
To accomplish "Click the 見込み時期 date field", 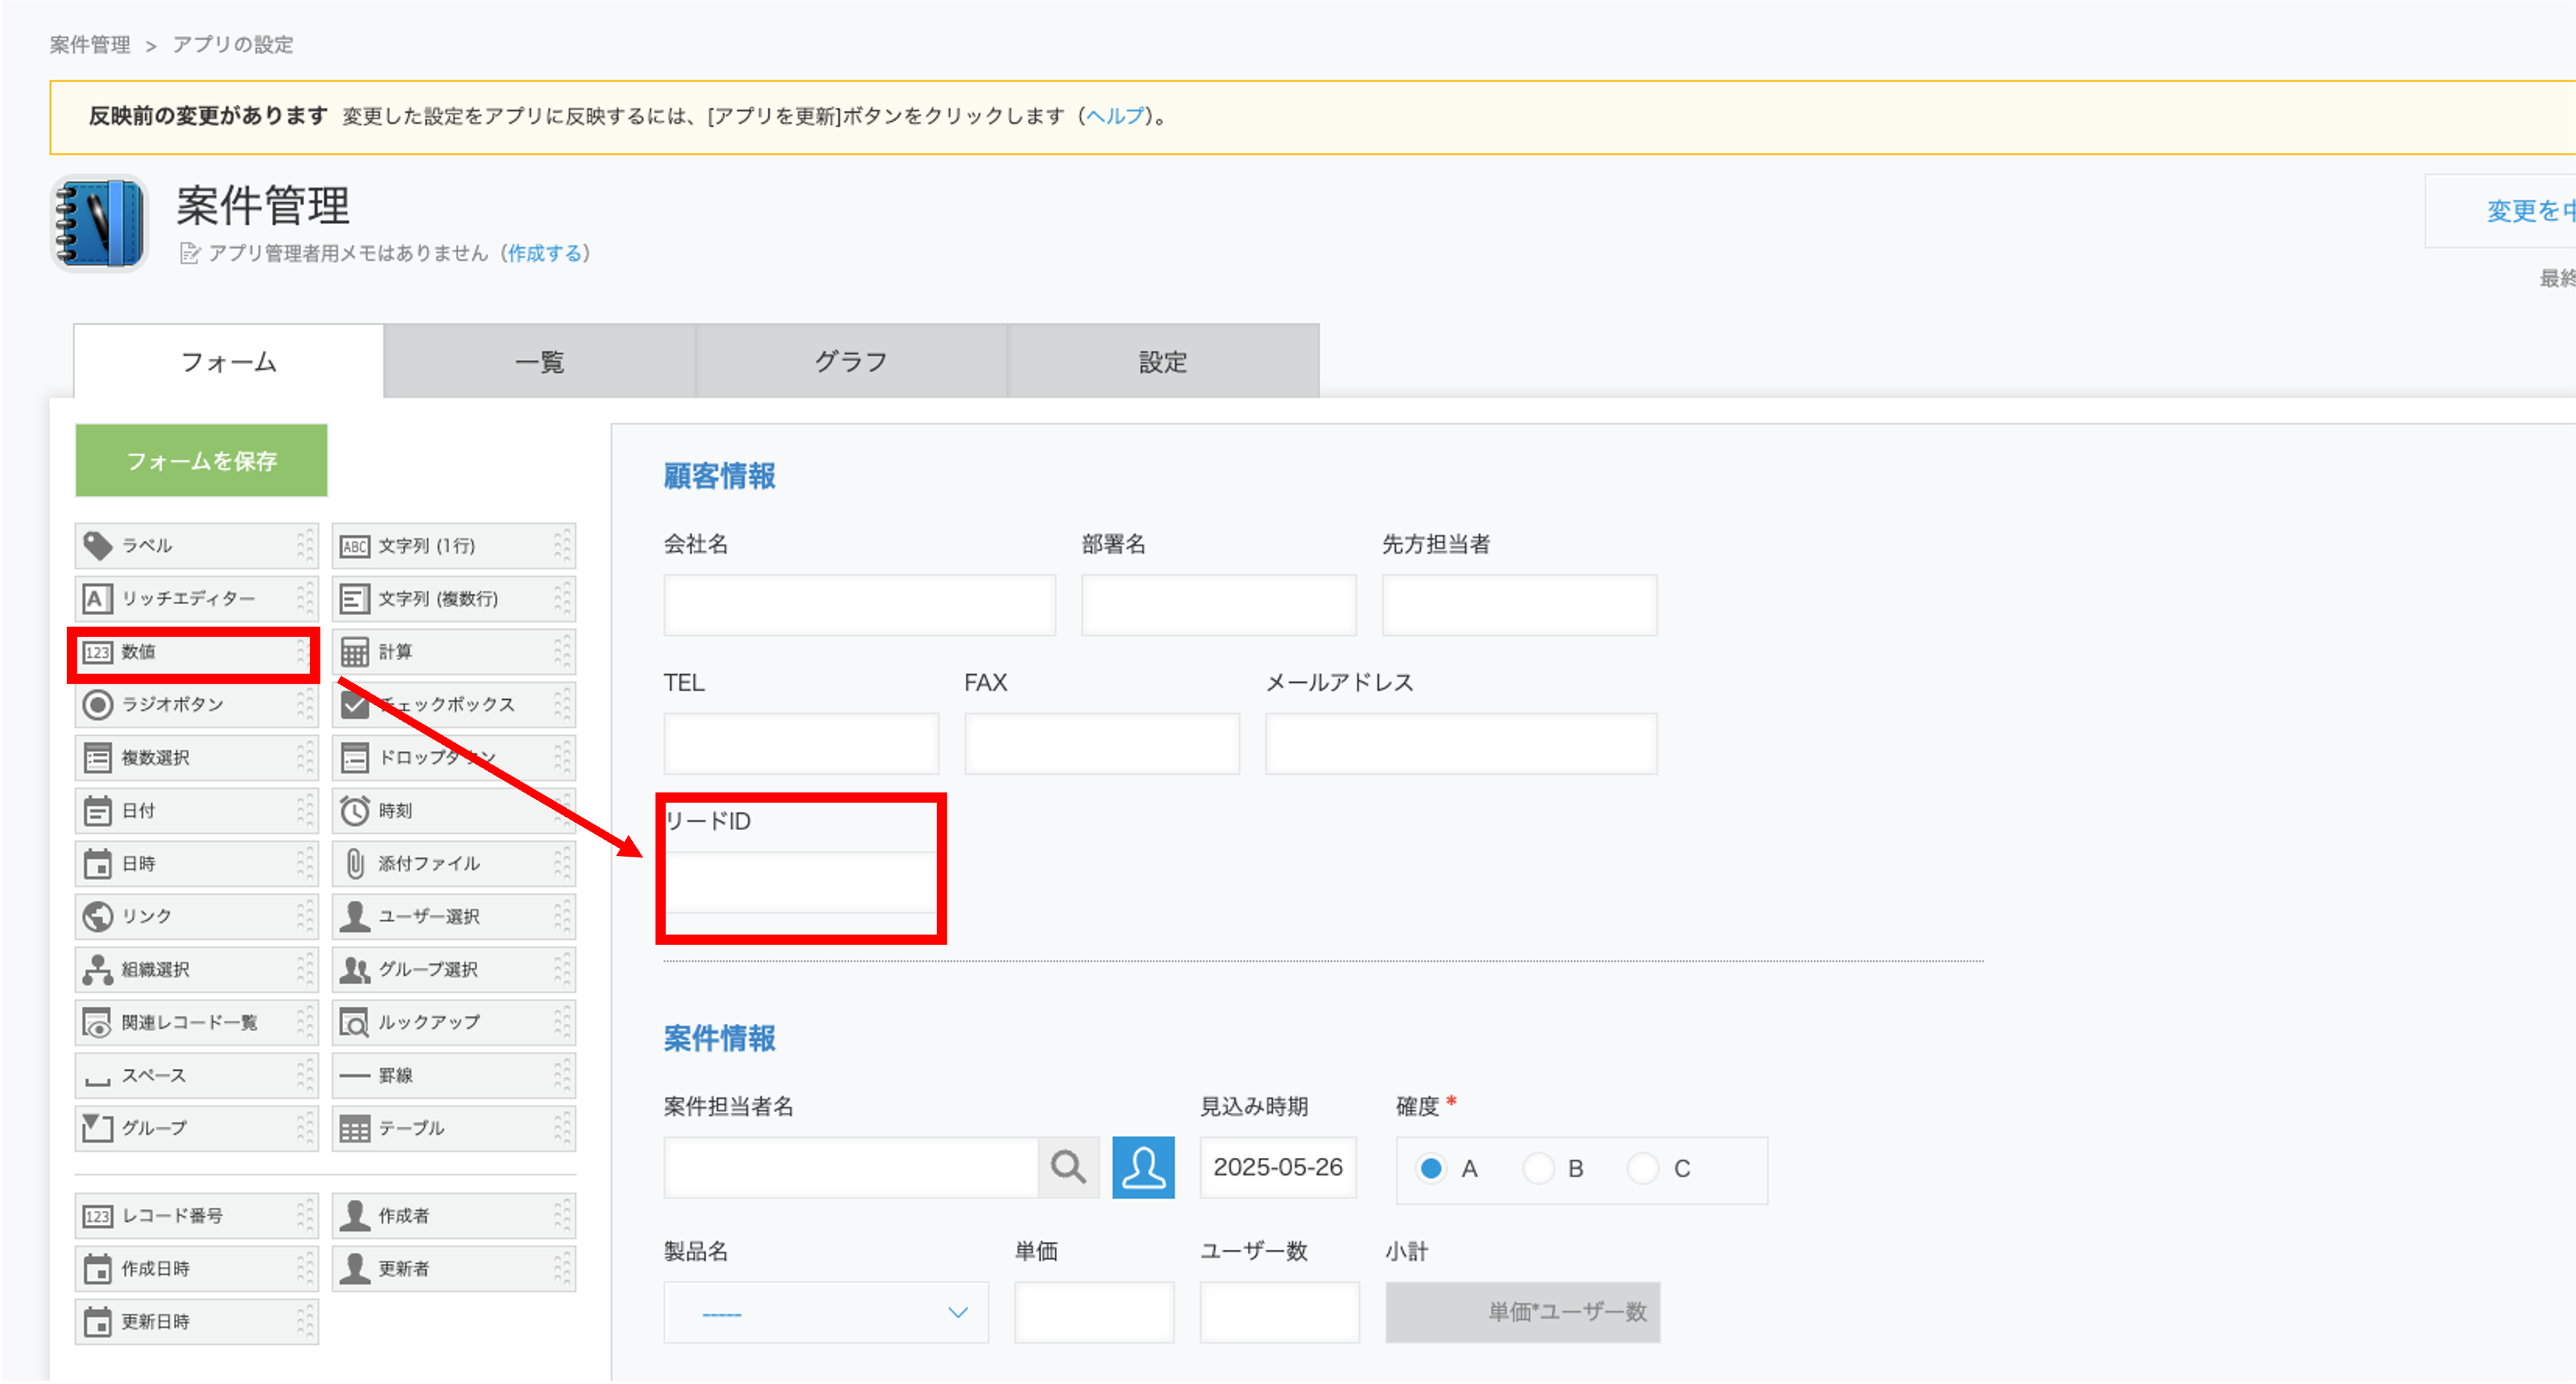I will (x=1278, y=1167).
